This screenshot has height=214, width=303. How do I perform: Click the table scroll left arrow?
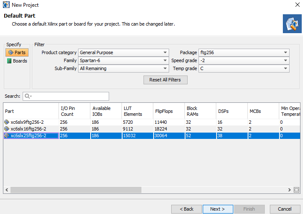7,190
